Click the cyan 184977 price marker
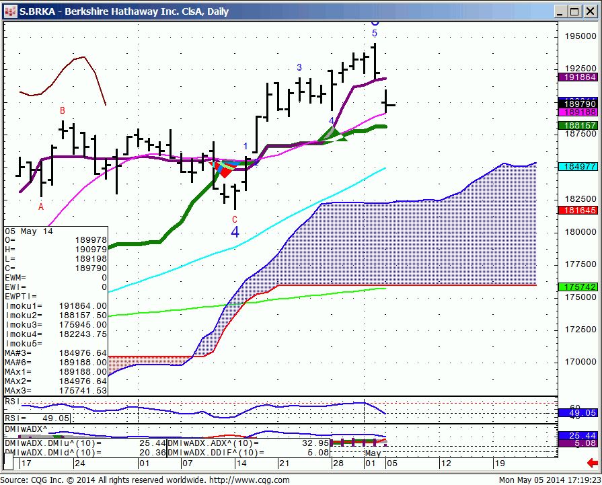The height and width of the screenshot is (485, 602). point(578,167)
